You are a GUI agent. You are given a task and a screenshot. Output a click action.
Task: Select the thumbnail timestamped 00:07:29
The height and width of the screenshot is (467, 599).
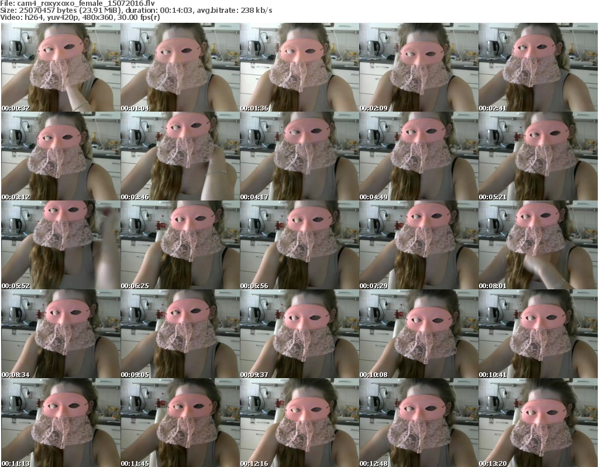point(419,245)
